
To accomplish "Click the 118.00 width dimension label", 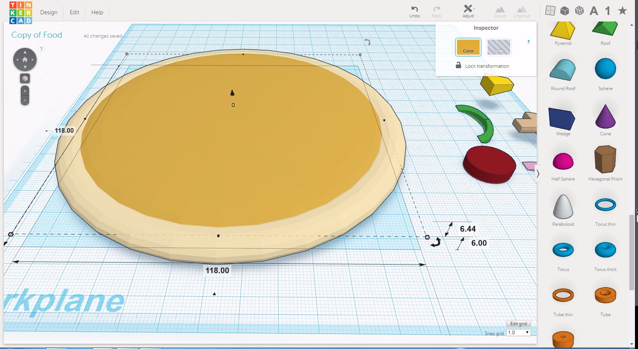I will 217,270.
